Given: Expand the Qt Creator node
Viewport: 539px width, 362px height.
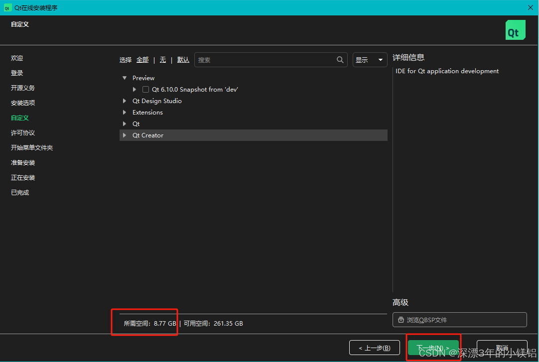Looking at the screenshot, I should click(125, 135).
